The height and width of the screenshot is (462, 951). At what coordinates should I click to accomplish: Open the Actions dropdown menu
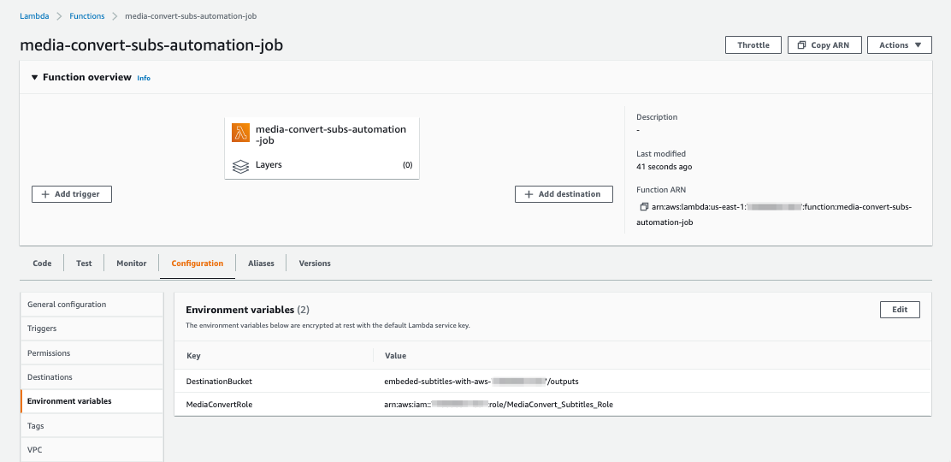[899, 45]
